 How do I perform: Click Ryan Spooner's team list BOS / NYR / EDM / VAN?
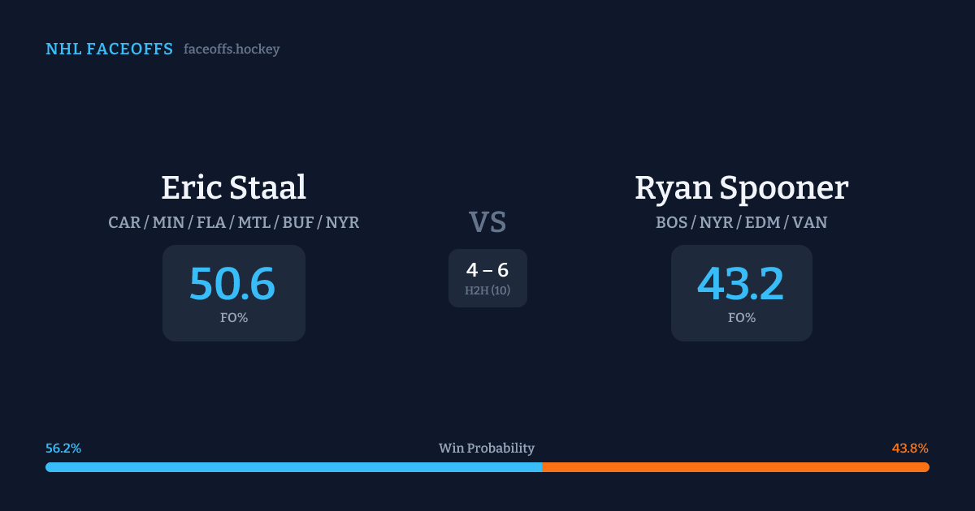(741, 222)
